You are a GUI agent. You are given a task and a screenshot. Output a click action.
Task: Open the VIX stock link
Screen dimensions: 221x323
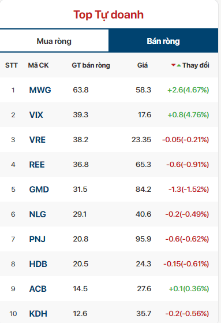[36, 115]
